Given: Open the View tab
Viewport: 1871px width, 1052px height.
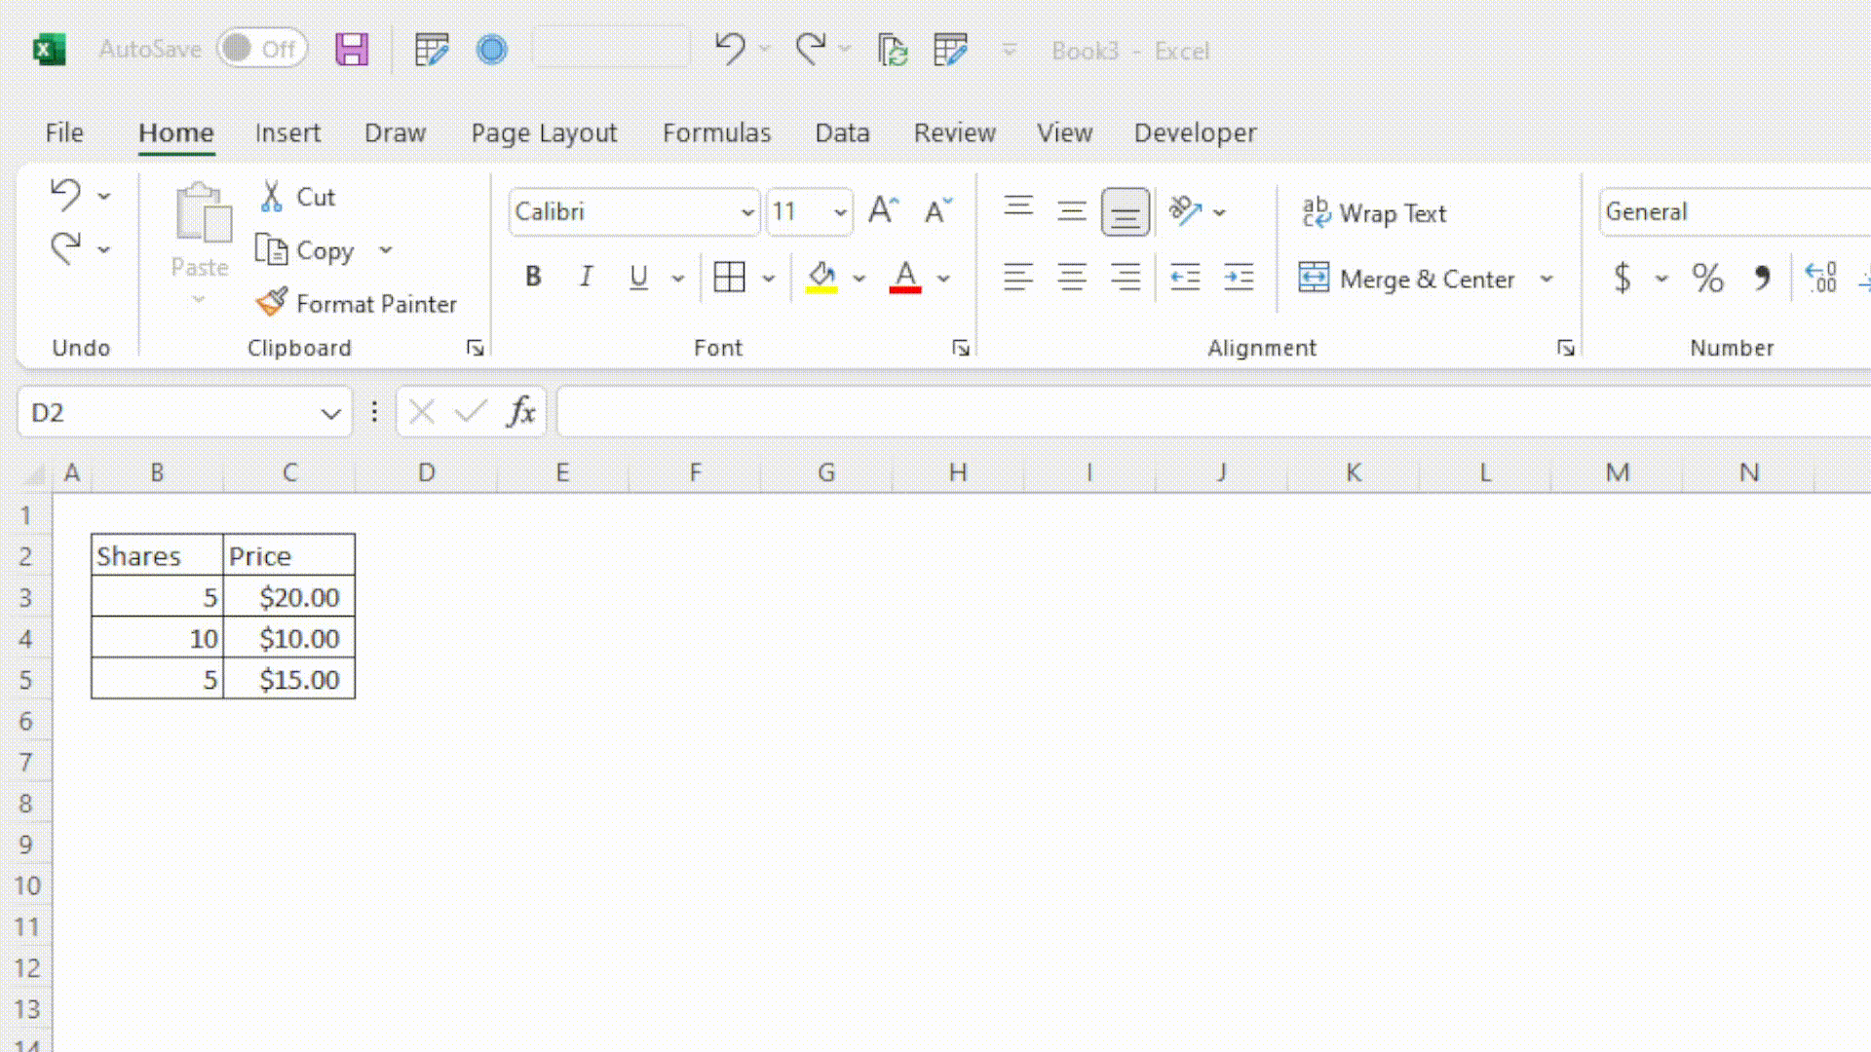Looking at the screenshot, I should (x=1064, y=132).
